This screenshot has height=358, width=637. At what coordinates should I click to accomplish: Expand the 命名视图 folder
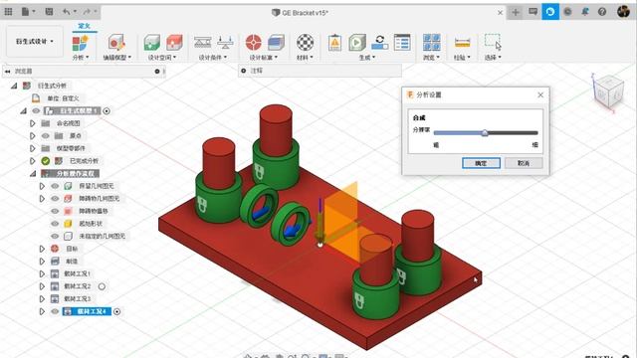click(x=33, y=123)
